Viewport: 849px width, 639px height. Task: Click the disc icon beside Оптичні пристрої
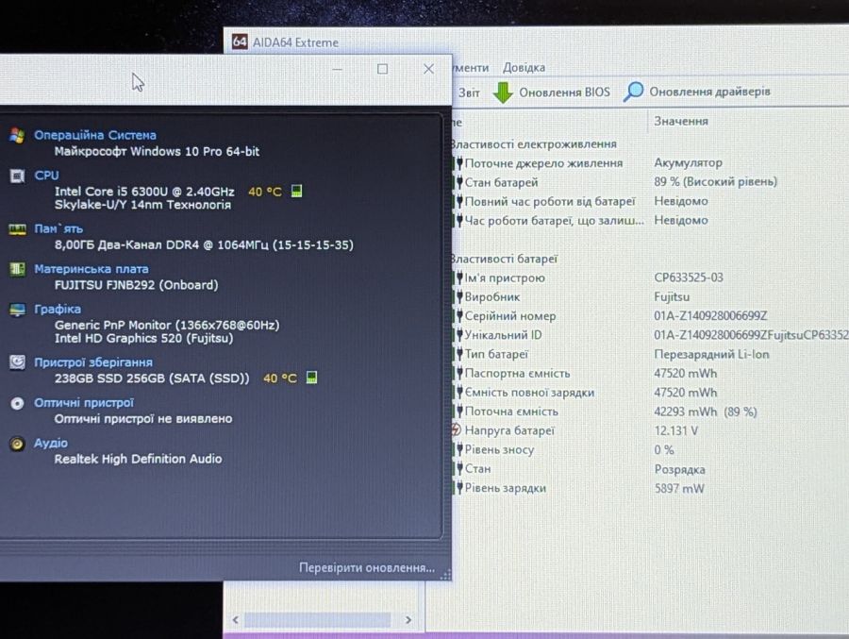tap(17, 403)
